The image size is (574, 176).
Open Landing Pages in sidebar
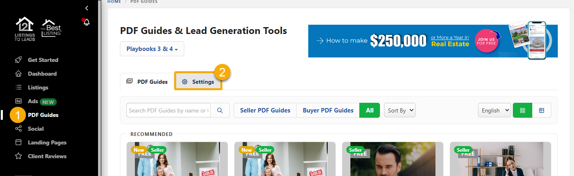coord(47,142)
